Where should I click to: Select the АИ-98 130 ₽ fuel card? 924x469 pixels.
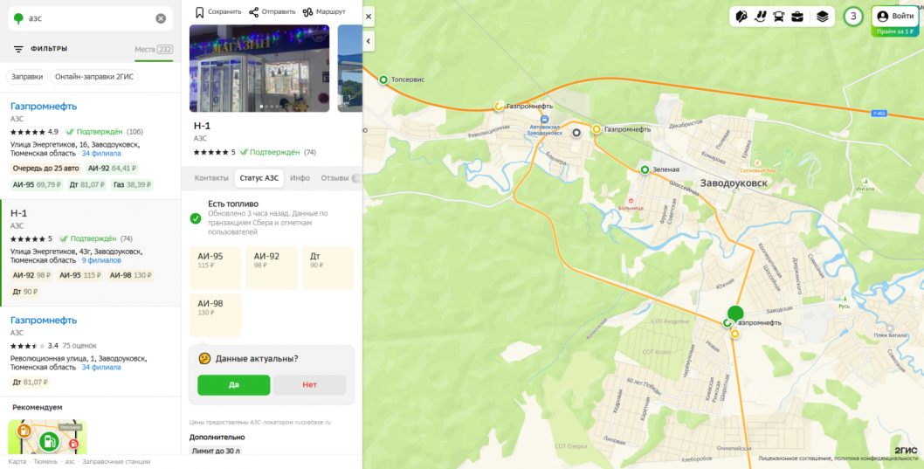(x=216, y=315)
